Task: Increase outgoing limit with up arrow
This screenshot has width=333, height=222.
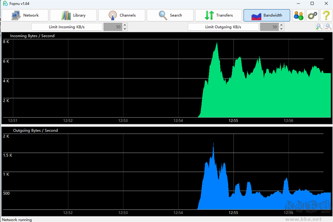Action: 281,25
